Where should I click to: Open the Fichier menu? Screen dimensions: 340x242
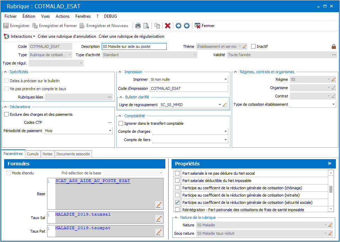[x=11, y=16]
